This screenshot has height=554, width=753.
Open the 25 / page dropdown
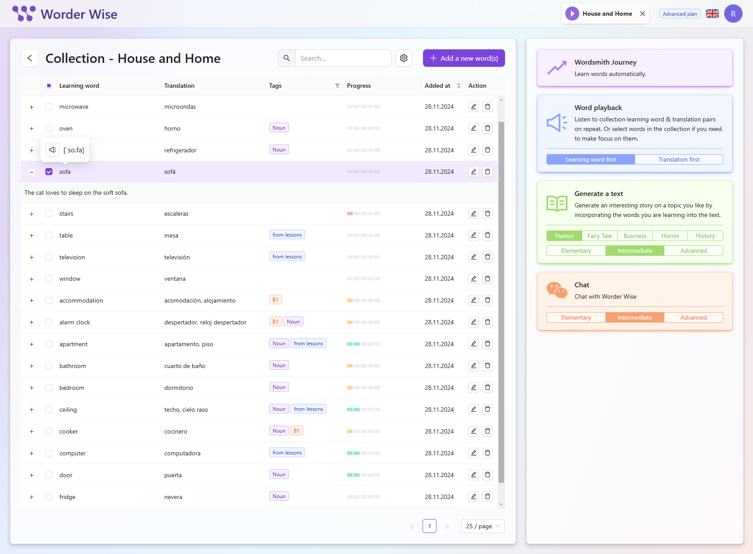483,526
